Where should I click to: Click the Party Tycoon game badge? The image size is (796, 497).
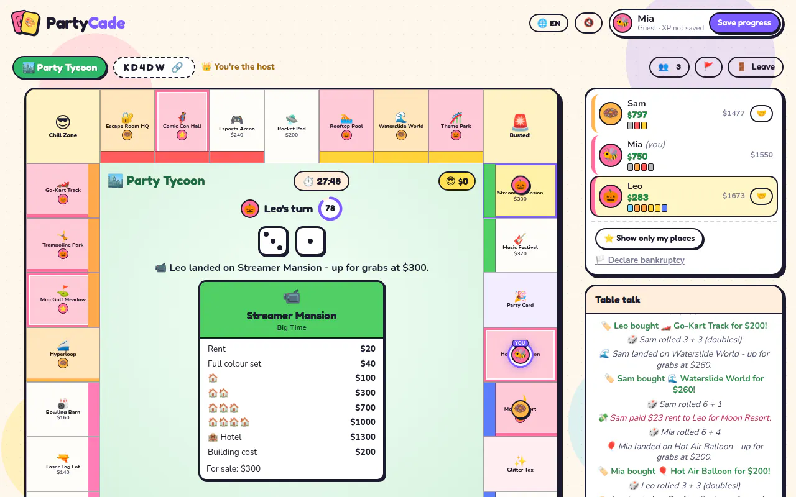tap(60, 67)
